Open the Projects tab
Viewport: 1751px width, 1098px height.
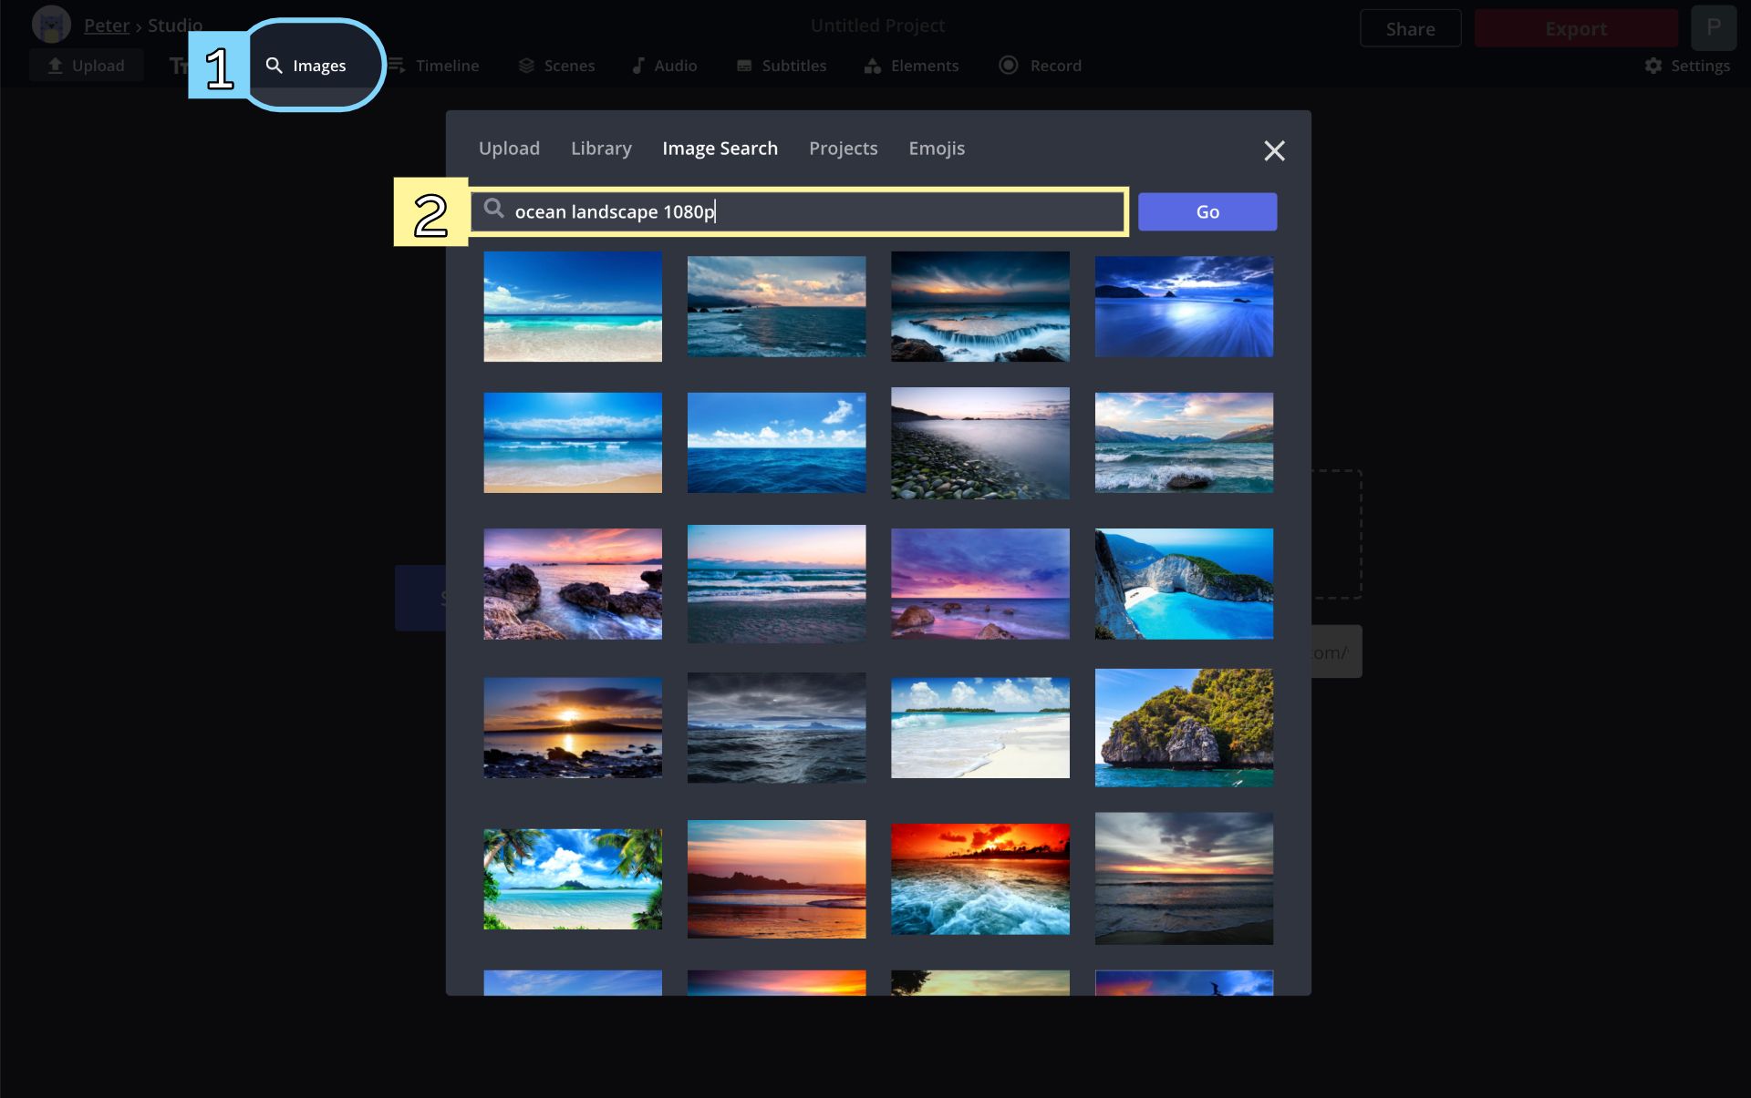pos(843,149)
